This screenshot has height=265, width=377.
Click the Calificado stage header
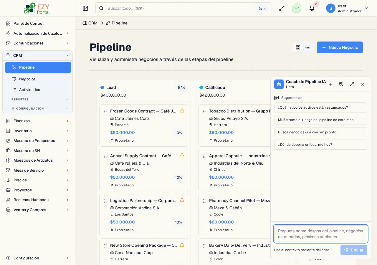click(215, 87)
